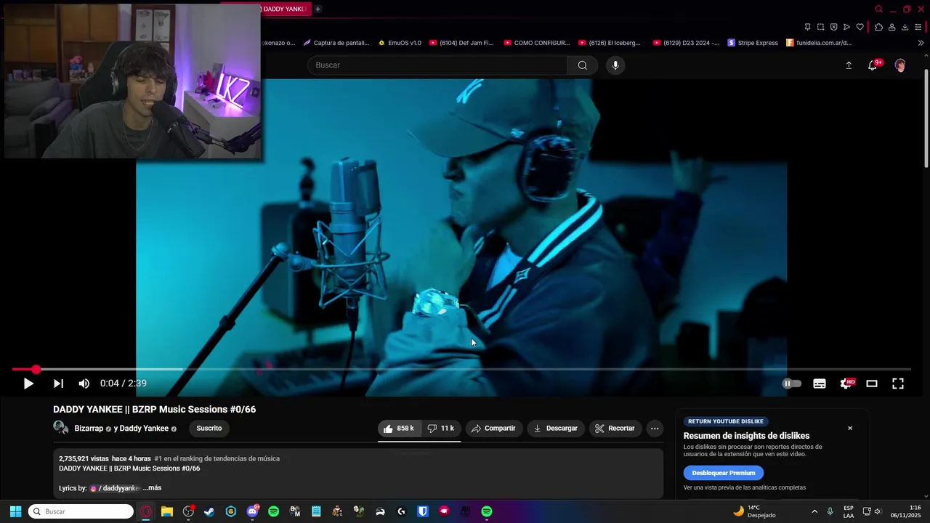Open the Compartir share dialog
The height and width of the screenshot is (523, 930).
click(x=494, y=429)
